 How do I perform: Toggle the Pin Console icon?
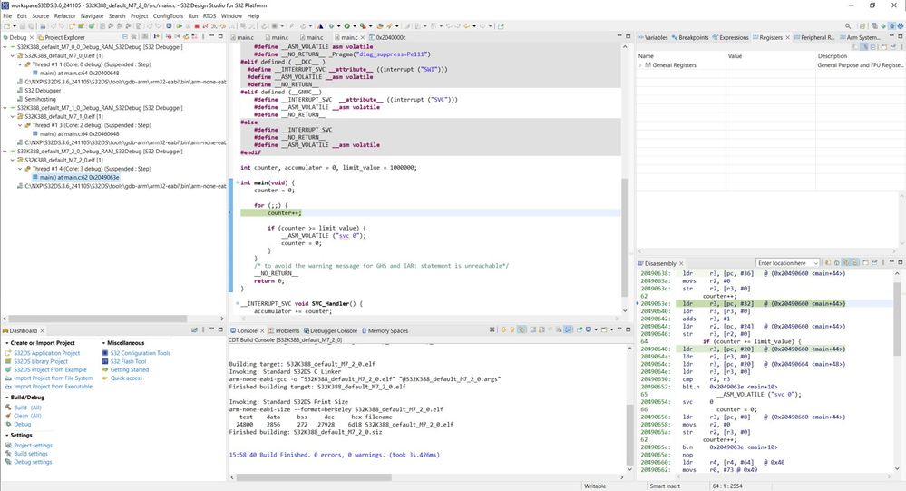(580, 329)
